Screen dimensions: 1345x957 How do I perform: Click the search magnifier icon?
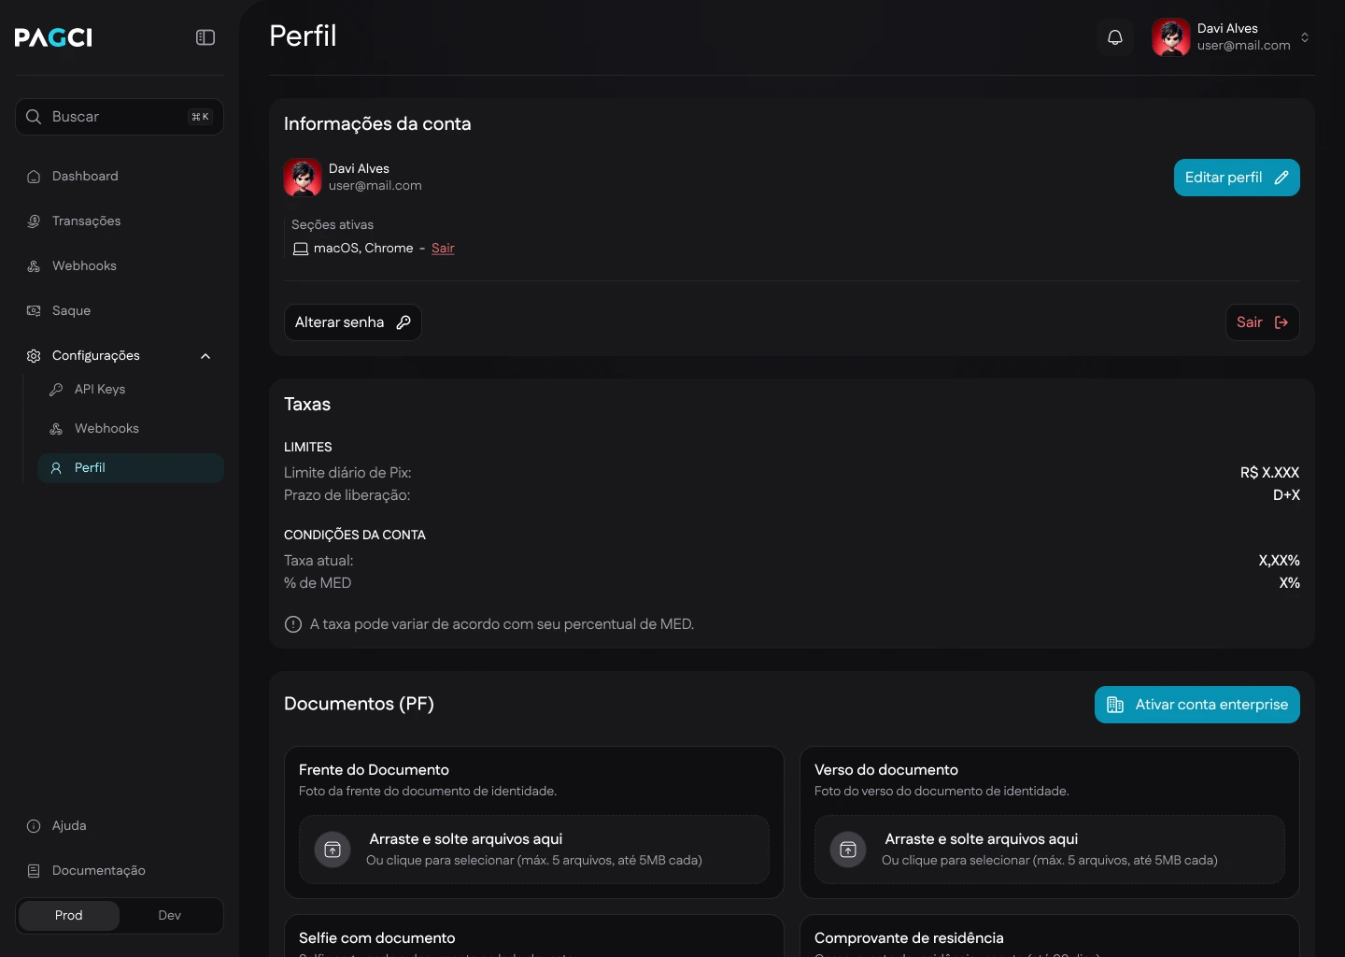pos(34,117)
